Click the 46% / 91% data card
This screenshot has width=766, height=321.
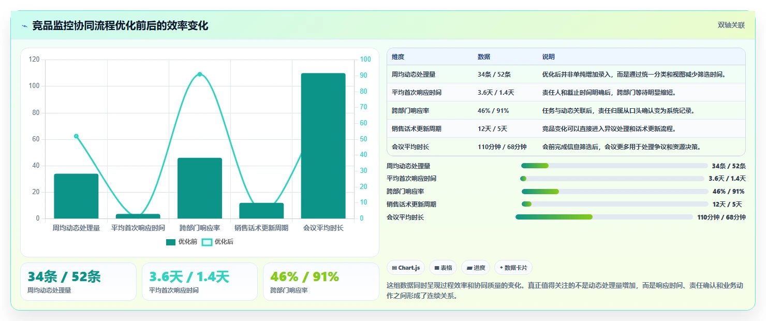[321, 282]
